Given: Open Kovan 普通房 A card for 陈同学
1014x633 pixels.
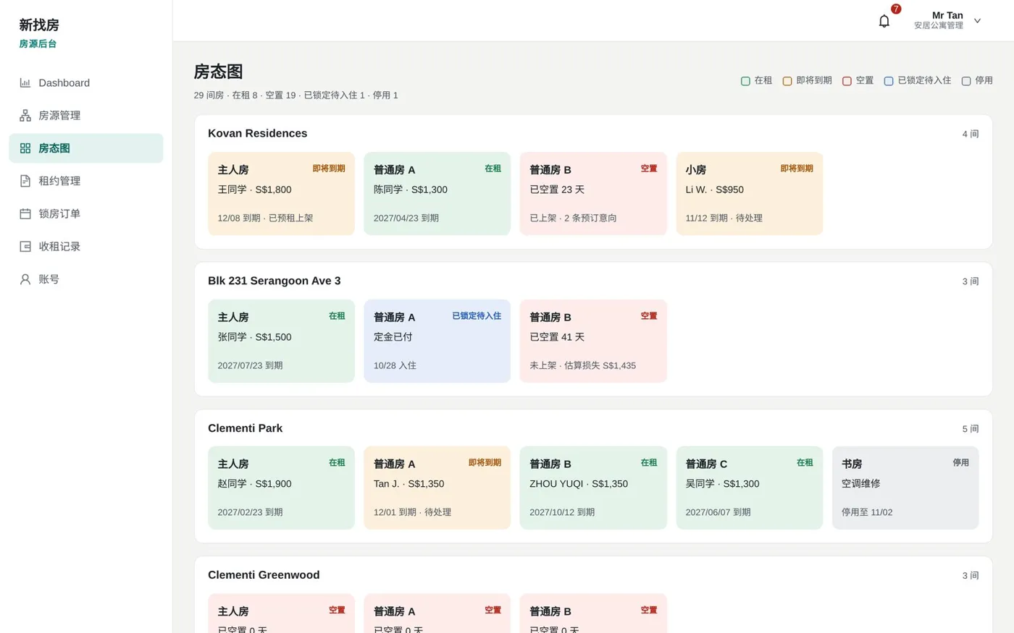Looking at the screenshot, I should click(437, 193).
